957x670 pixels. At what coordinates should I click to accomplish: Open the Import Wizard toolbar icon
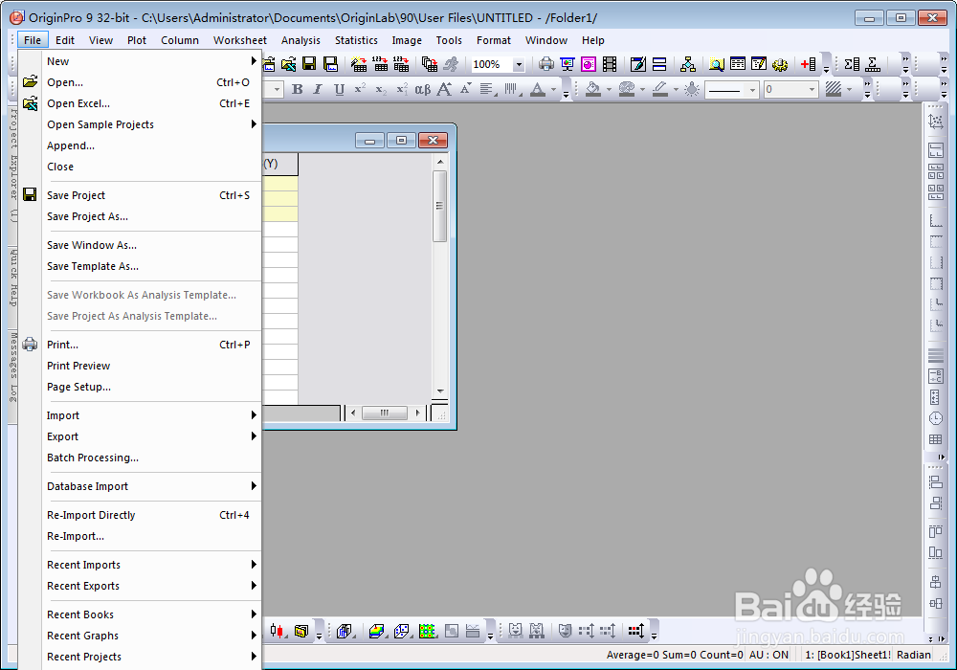click(x=359, y=64)
